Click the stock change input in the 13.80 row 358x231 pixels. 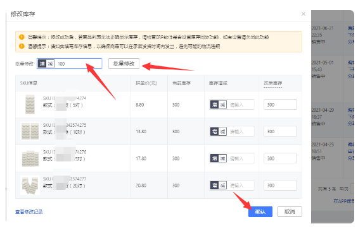241,131
